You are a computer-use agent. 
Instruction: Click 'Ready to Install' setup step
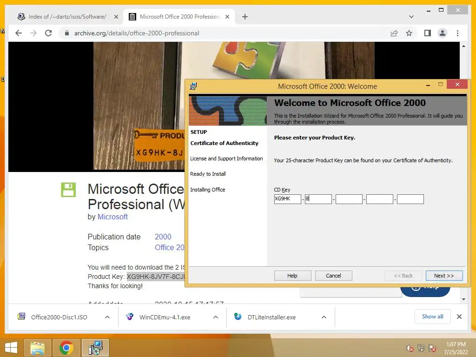[208, 174]
